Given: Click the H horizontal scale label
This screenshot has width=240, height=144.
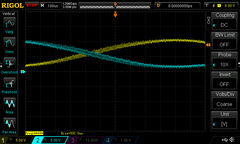Looking at the screenshot, I should coord(42,5).
